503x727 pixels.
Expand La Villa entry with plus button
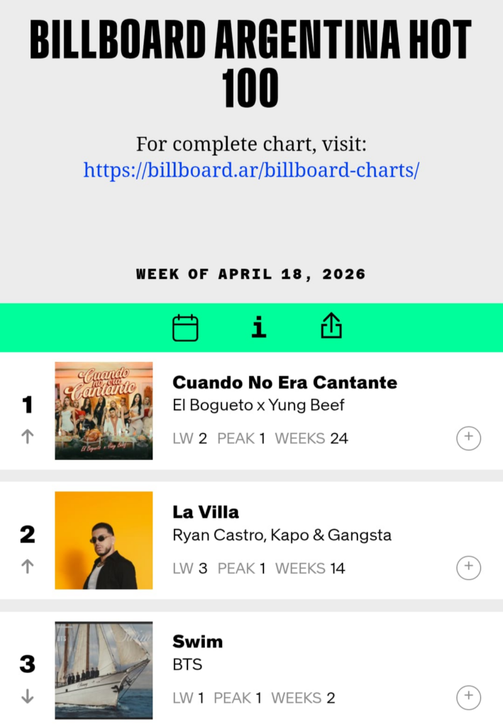(x=468, y=567)
